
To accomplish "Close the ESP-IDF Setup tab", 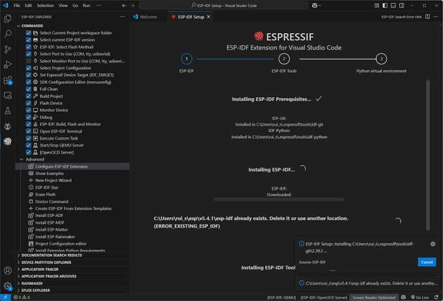I will [208, 17].
